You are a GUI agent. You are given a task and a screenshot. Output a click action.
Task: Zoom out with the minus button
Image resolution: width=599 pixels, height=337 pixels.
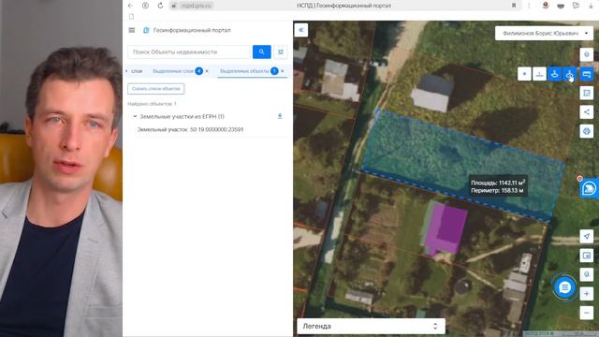[587, 313]
